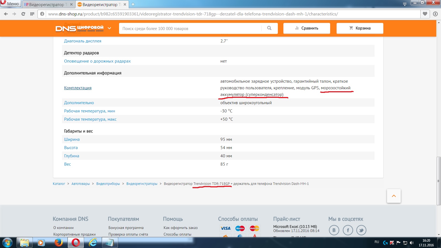Open the Opera Меню button
Image resolution: width=441 pixels, height=248 pixels.
pyautogui.click(x=10, y=4)
